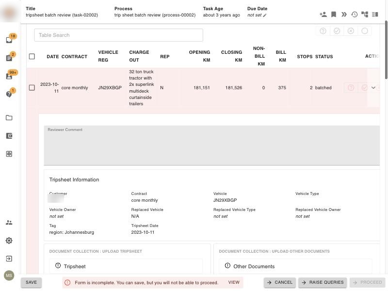Click the greyed-out PROCEED button

pos(368,282)
